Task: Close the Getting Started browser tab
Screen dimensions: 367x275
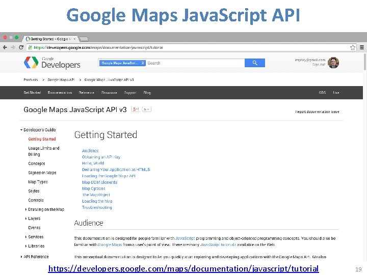Action: 74,39
